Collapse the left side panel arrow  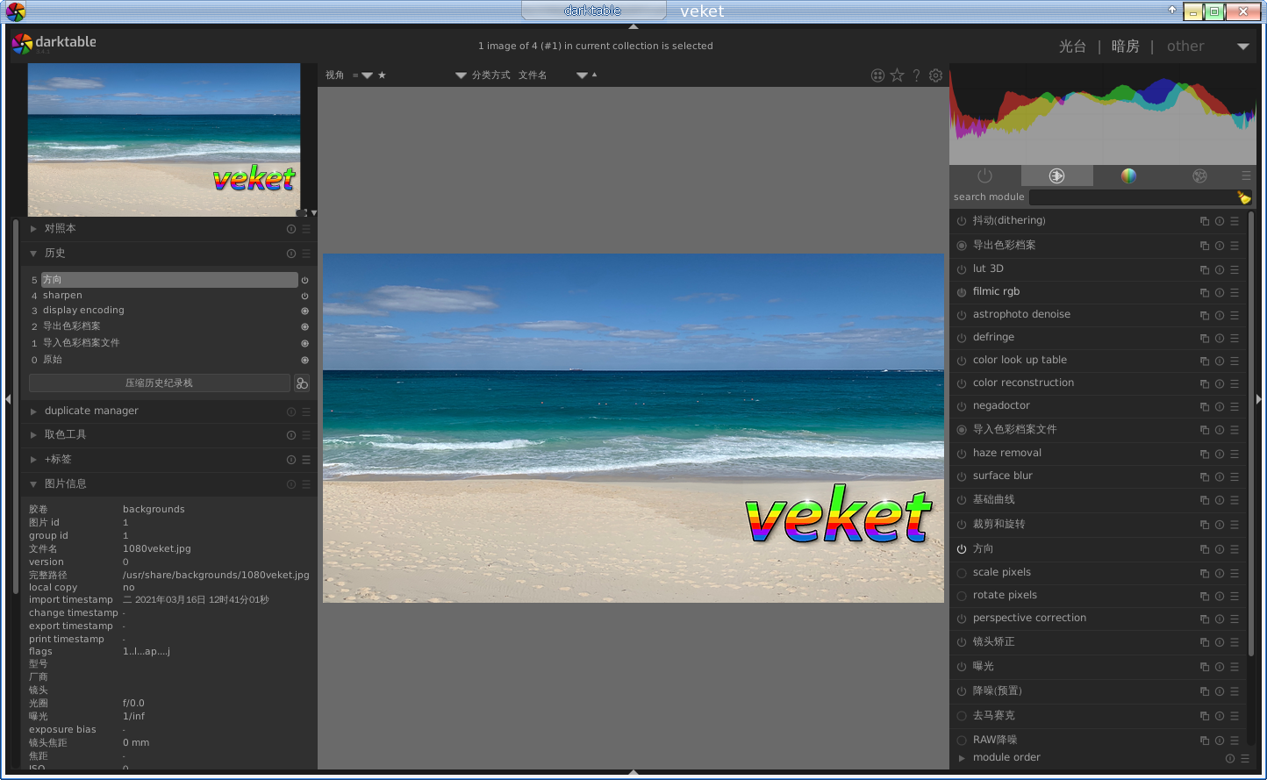pos(7,399)
